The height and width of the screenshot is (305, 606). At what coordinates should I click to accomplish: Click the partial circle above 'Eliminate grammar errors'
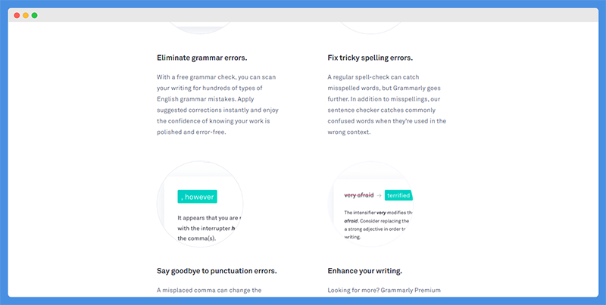[x=200, y=28]
